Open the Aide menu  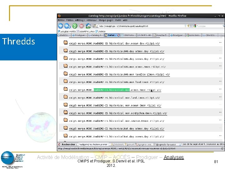125,20
